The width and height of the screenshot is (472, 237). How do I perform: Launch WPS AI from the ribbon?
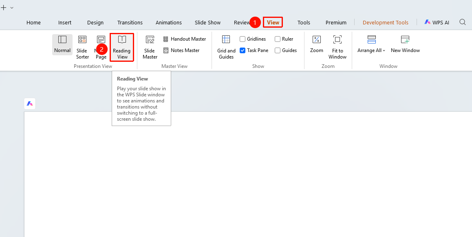pyautogui.click(x=437, y=22)
